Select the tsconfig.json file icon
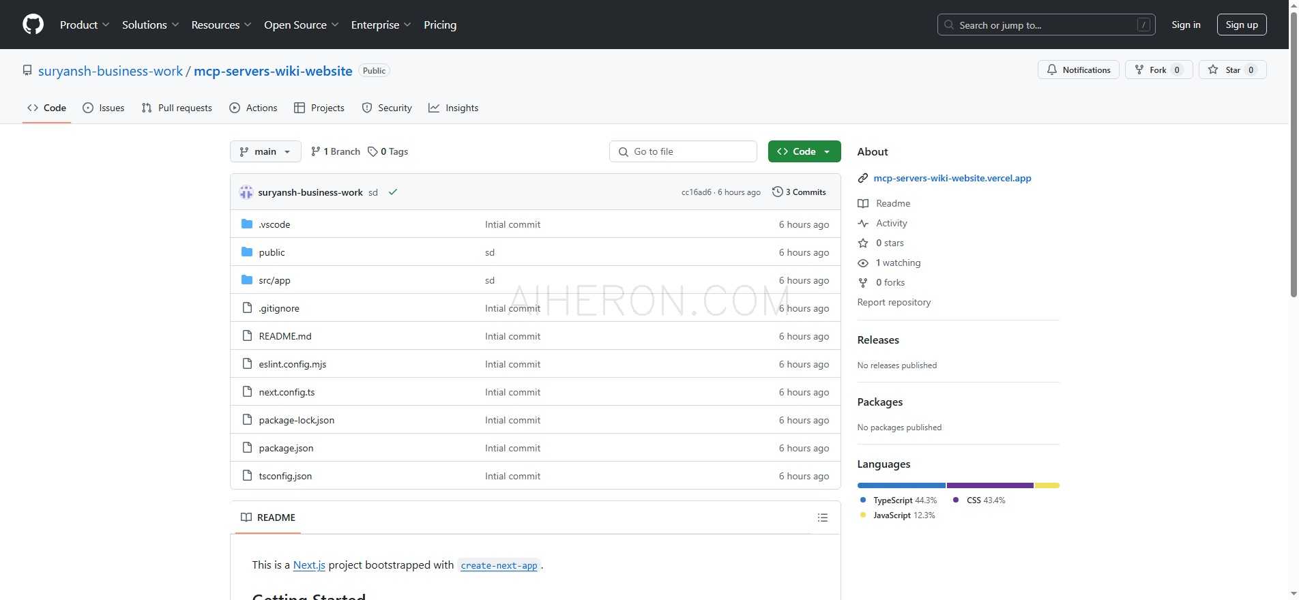 (x=247, y=476)
